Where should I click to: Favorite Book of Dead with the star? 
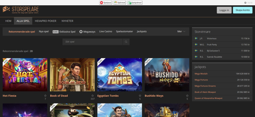click(x=92, y=96)
